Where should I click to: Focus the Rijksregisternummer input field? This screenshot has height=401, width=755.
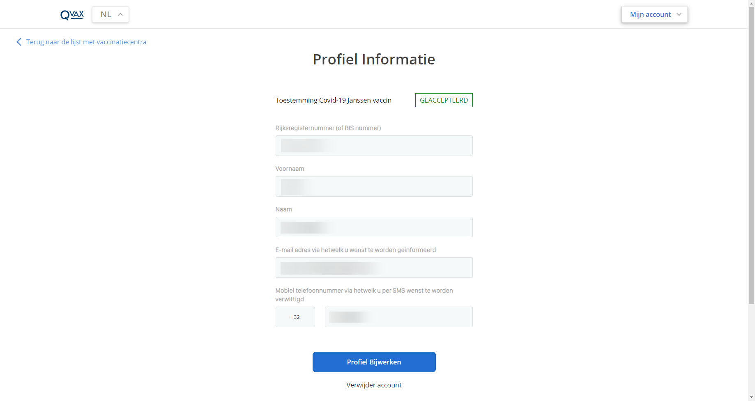(x=374, y=146)
